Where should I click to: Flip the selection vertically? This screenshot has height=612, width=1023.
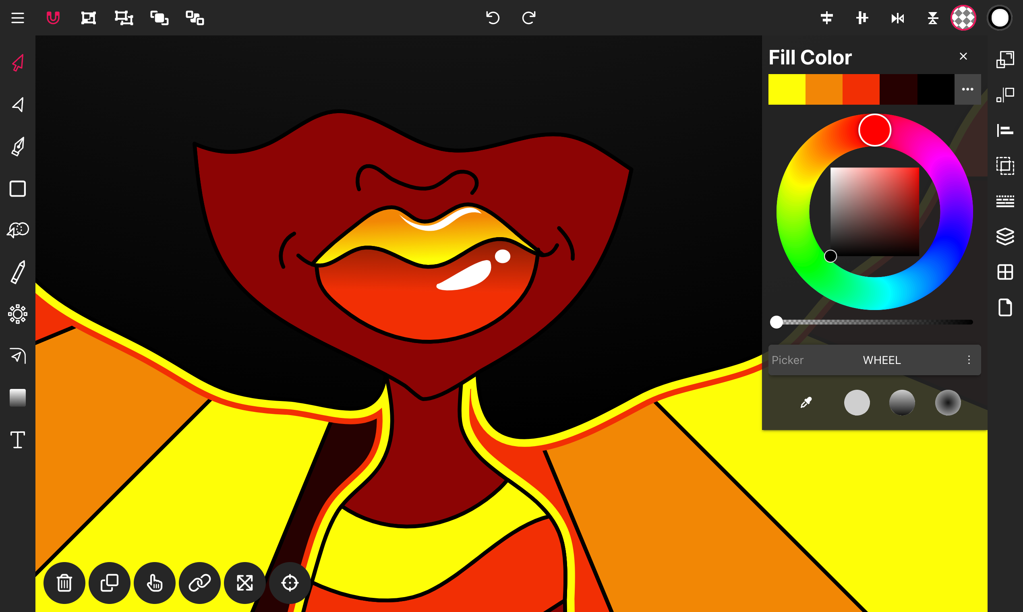coord(934,18)
